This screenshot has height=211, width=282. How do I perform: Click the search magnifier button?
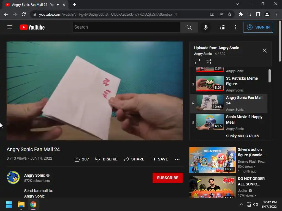pos(189,27)
